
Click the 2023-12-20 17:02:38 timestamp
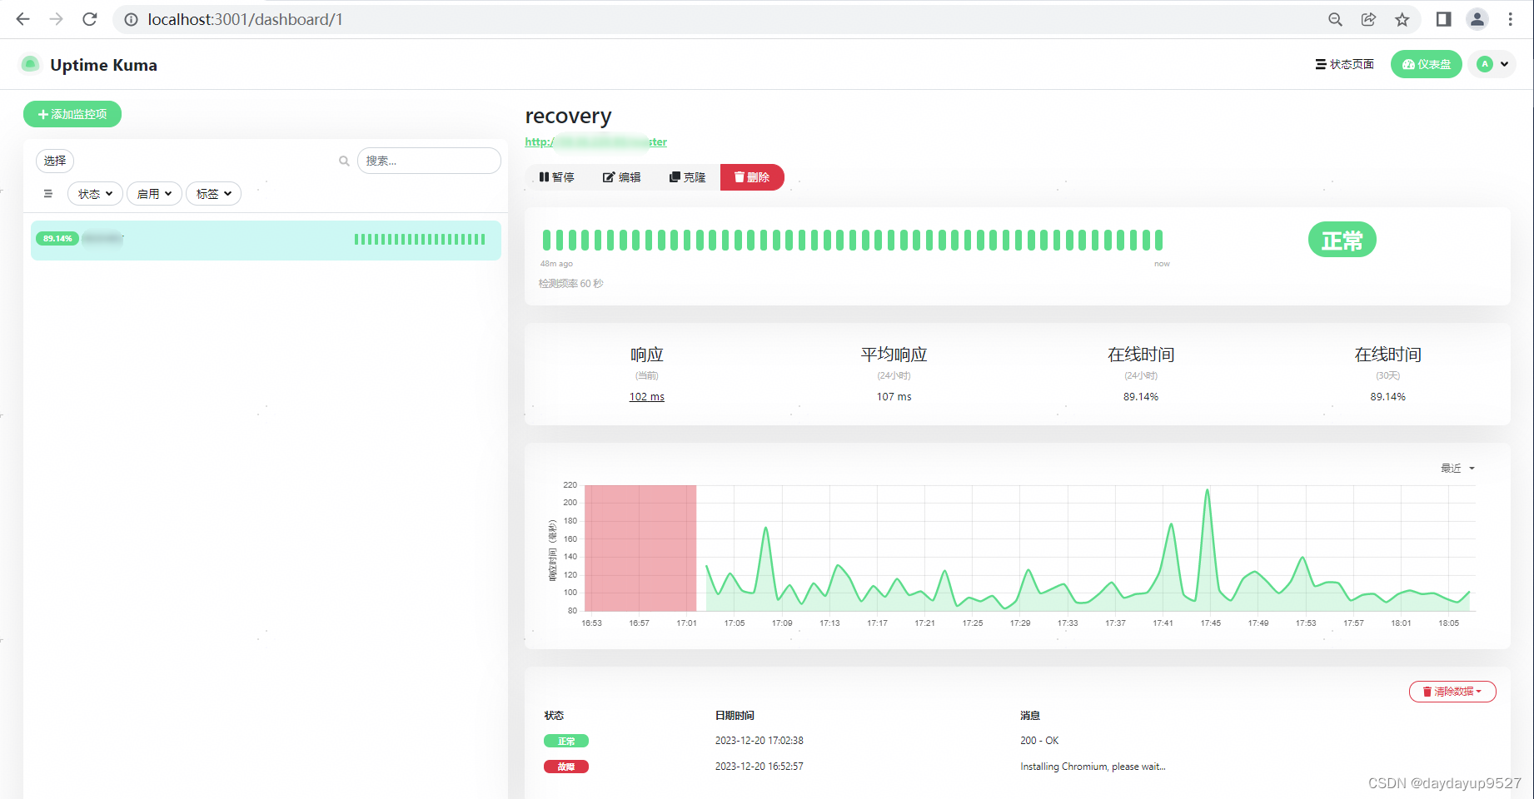pyautogui.click(x=760, y=741)
